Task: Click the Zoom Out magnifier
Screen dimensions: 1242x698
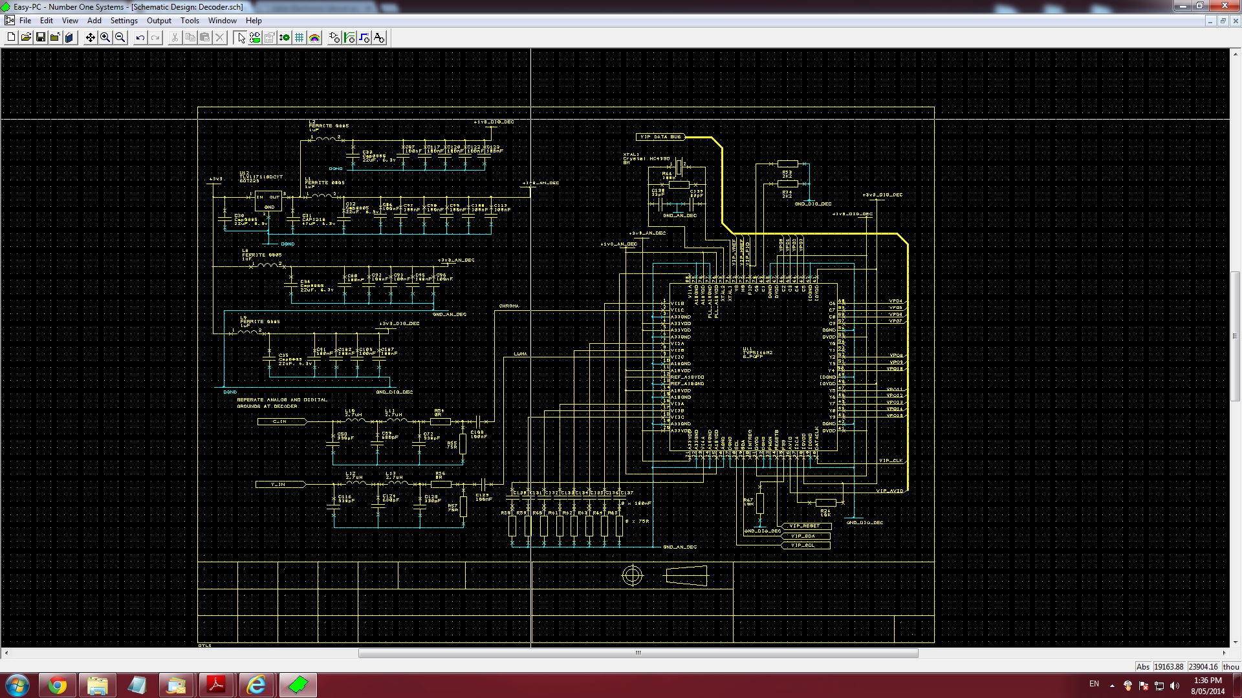Action: point(120,37)
